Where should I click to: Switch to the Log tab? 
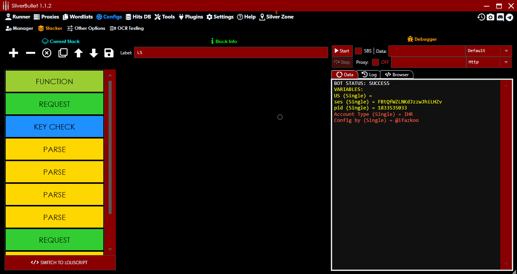[x=369, y=74]
